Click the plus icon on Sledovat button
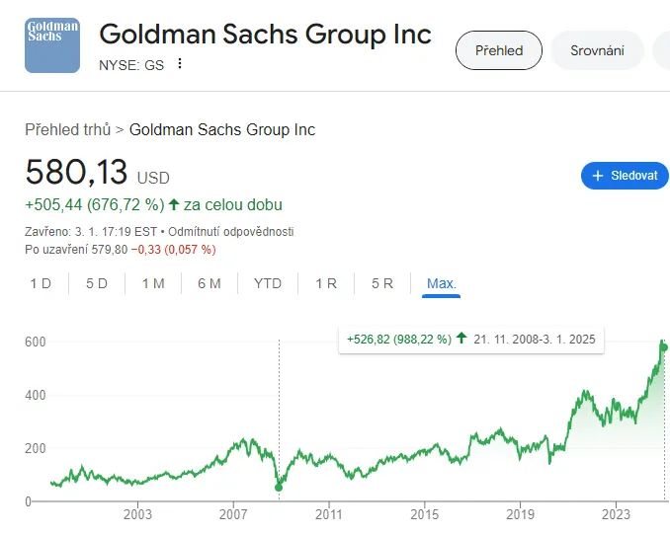The image size is (670, 534). click(x=597, y=176)
